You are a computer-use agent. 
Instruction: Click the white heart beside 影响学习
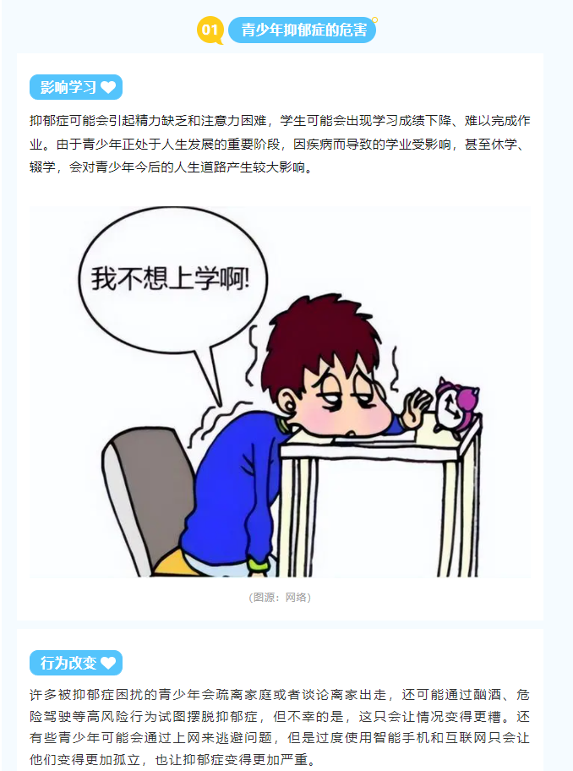pyautogui.click(x=108, y=87)
